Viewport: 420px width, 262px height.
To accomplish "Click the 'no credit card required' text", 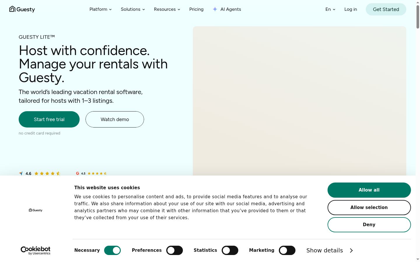I will point(39,133).
